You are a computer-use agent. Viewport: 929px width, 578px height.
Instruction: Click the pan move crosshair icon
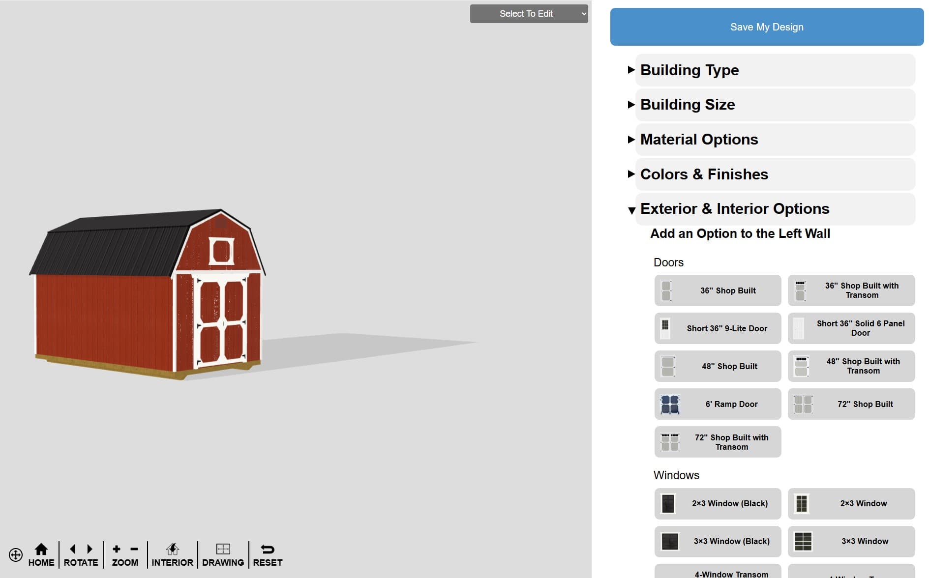click(x=16, y=555)
